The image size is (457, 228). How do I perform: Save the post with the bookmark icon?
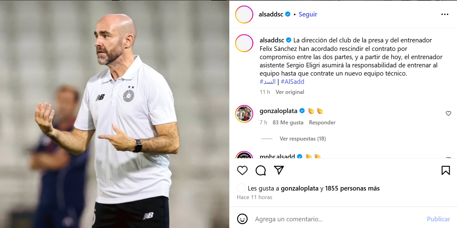[446, 170]
